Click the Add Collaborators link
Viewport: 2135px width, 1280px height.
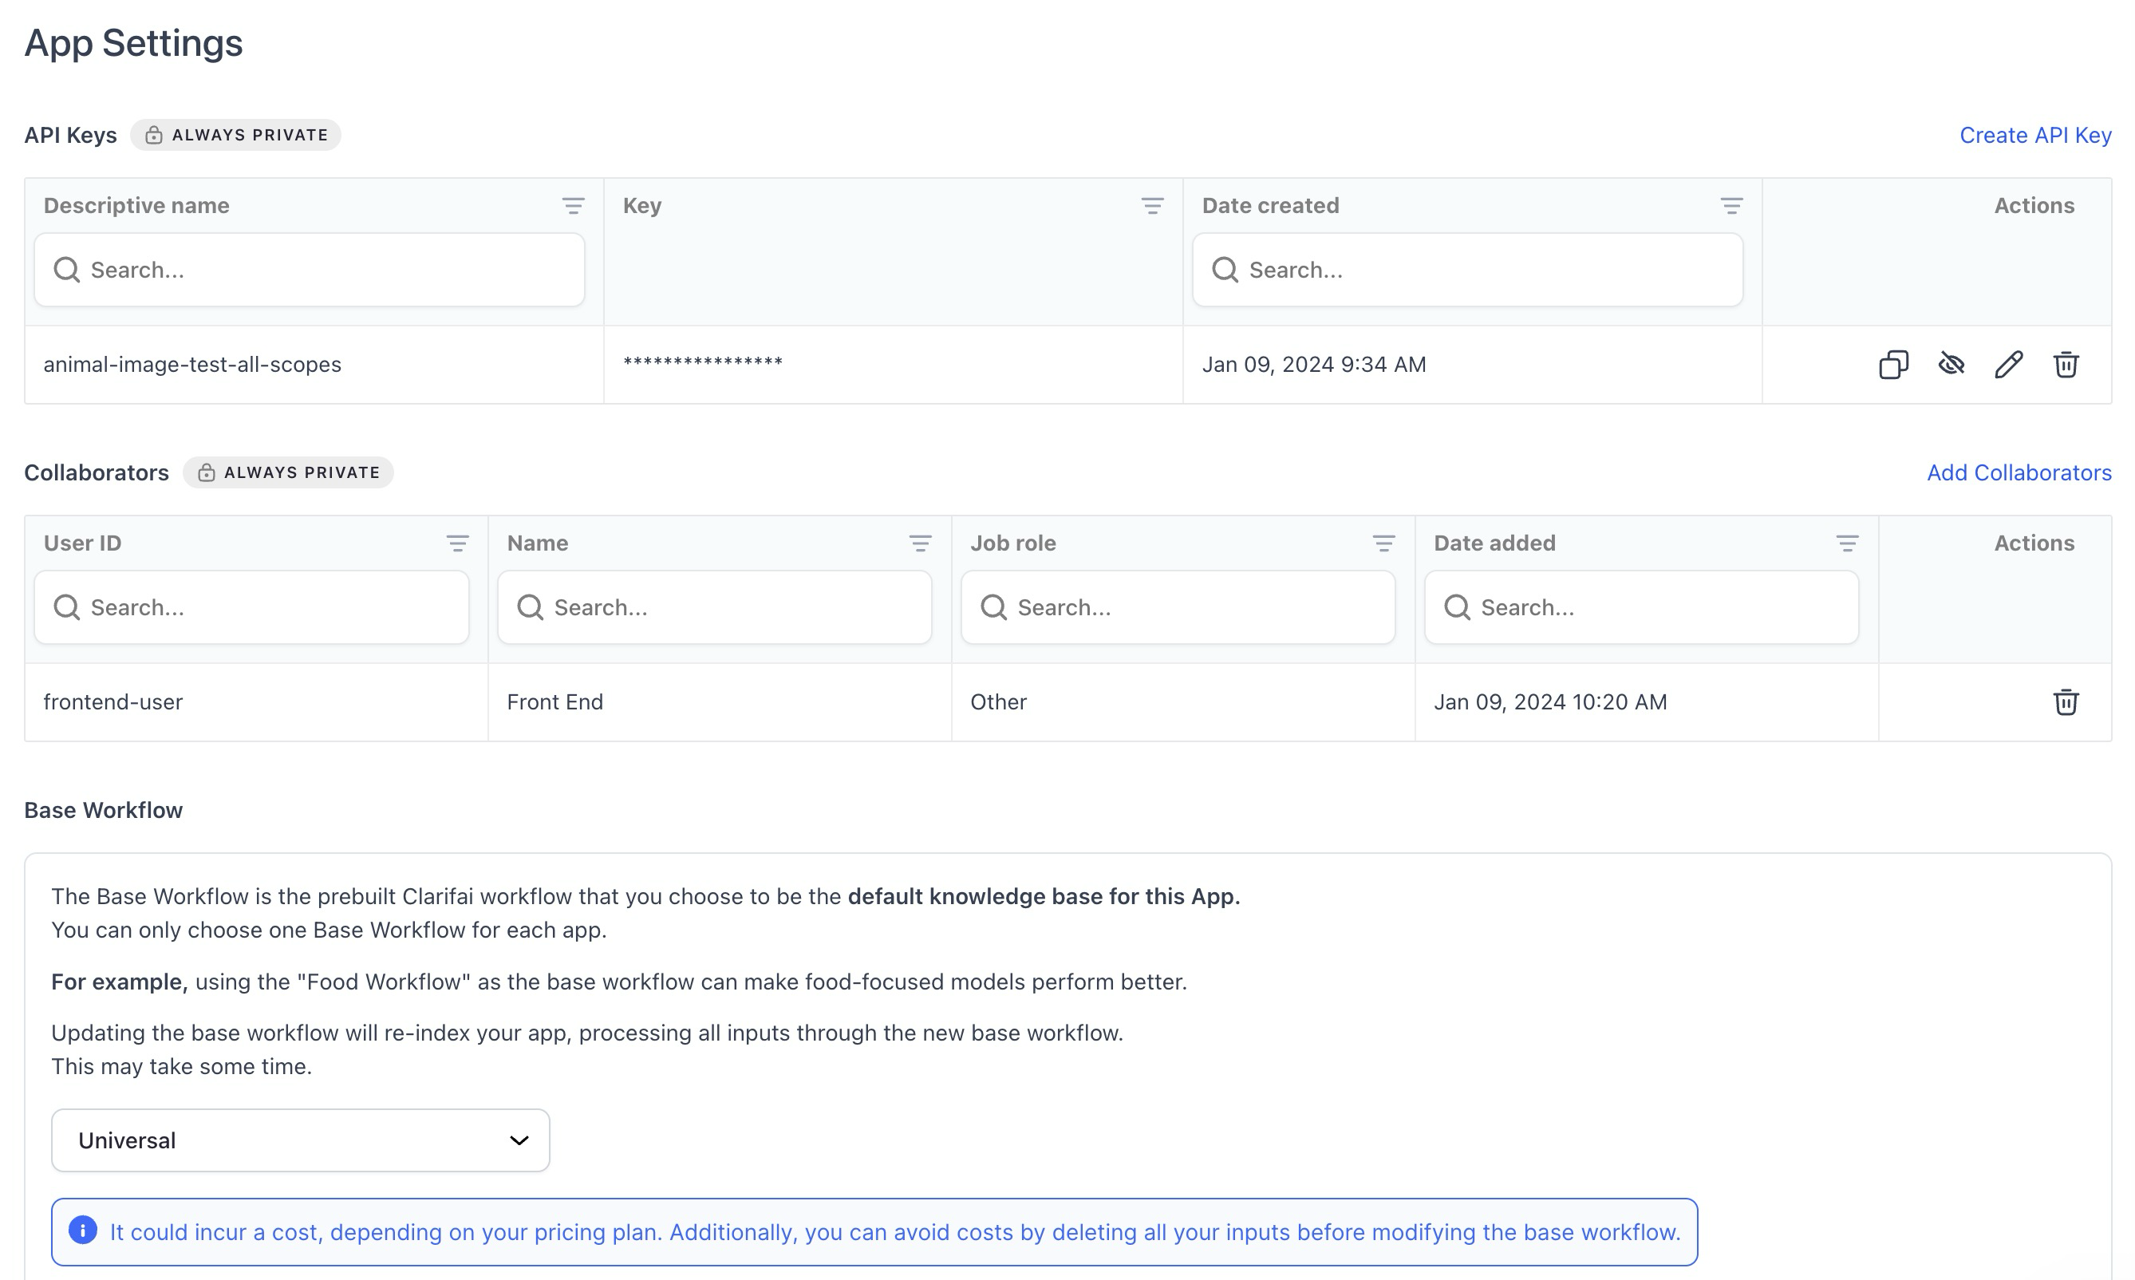[x=2019, y=472]
